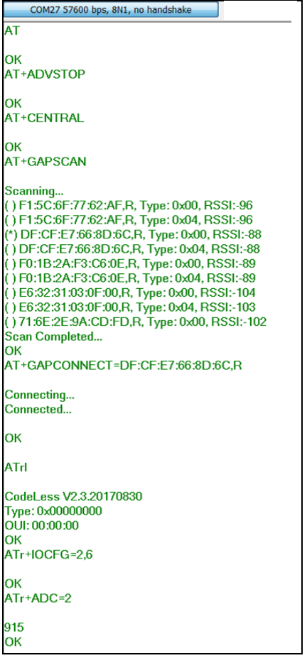Click the Connecting... status line
307x658 pixels.
(x=38, y=395)
